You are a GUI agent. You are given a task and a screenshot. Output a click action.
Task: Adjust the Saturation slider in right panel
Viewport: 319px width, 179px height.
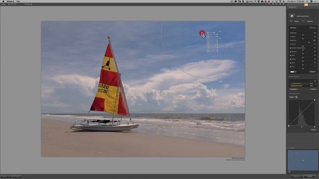(x=309, y=42)
